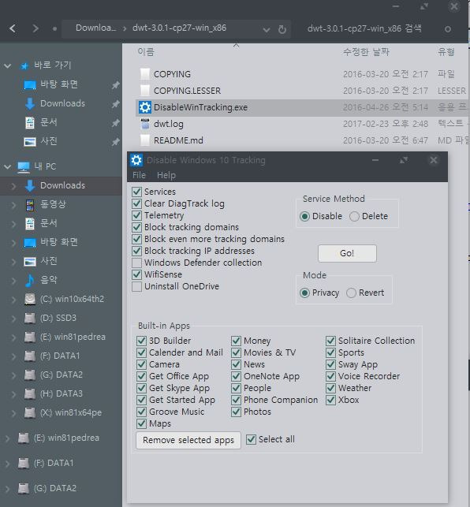Refresh the Explorer folder view
Screen dimensions: 470x507
(x=282, y=29)
